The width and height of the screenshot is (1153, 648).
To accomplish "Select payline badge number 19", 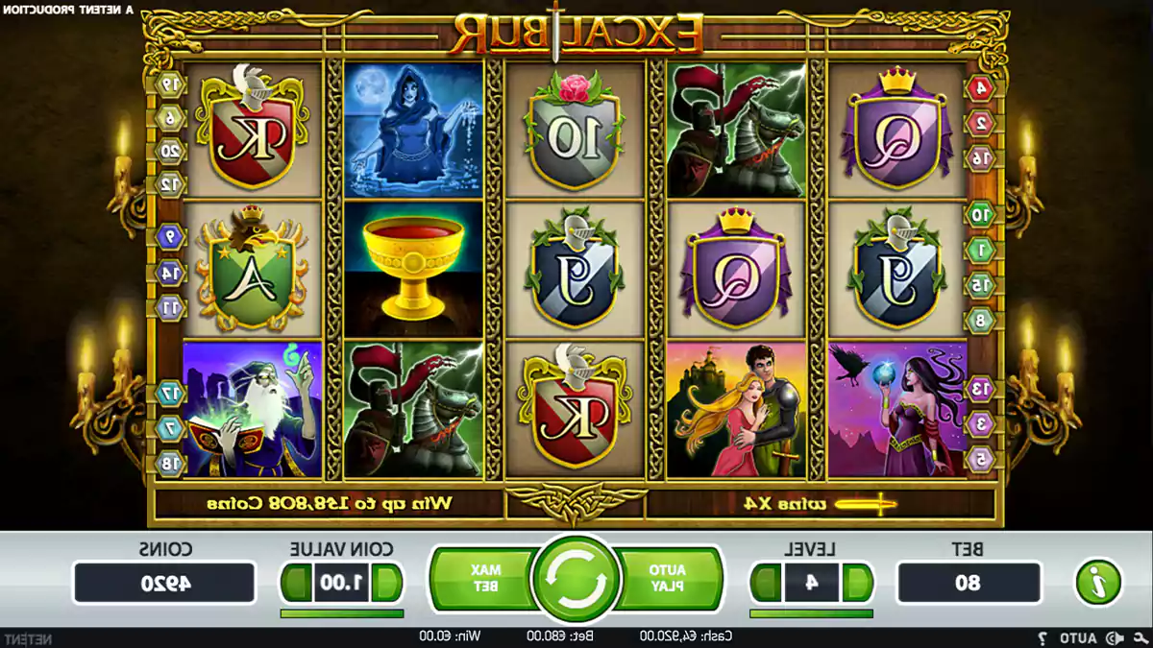I will (x=169, y=84).
